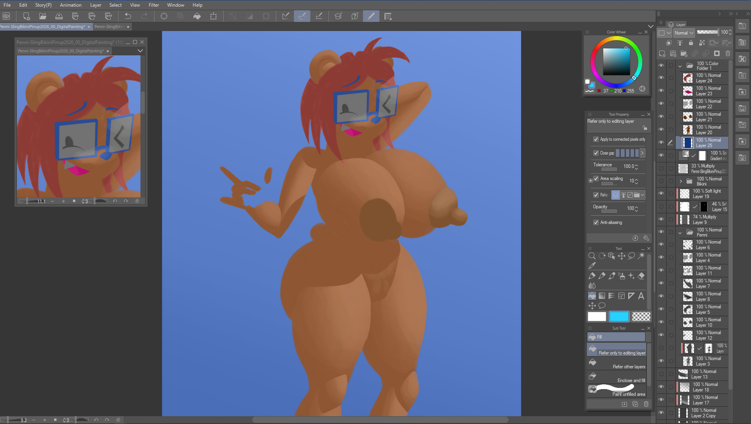Select the Eraser tool in the Tool palette
751x424 pixels.
641,276
